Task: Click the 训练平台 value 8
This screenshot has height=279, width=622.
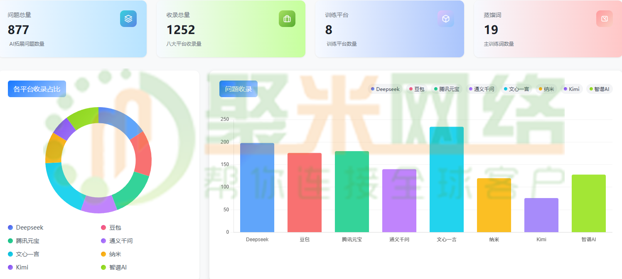Action: 329,30
